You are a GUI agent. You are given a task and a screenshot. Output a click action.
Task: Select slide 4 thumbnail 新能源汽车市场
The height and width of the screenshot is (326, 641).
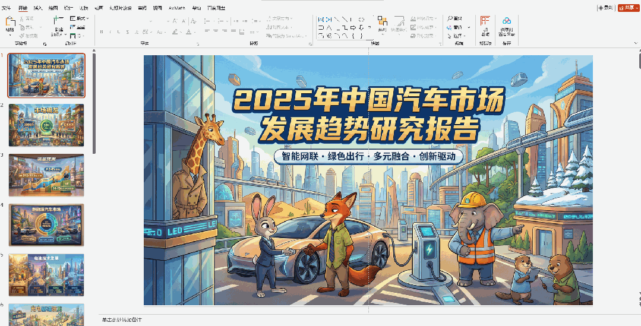46,225
